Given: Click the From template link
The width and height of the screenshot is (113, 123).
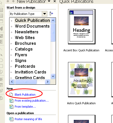Looking at the screenshot, I should 25,107.
